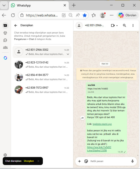This screenshot has height=169, width=140.
Task: Click avatar of +62 856-4184-3577
Action: (19, 77)
